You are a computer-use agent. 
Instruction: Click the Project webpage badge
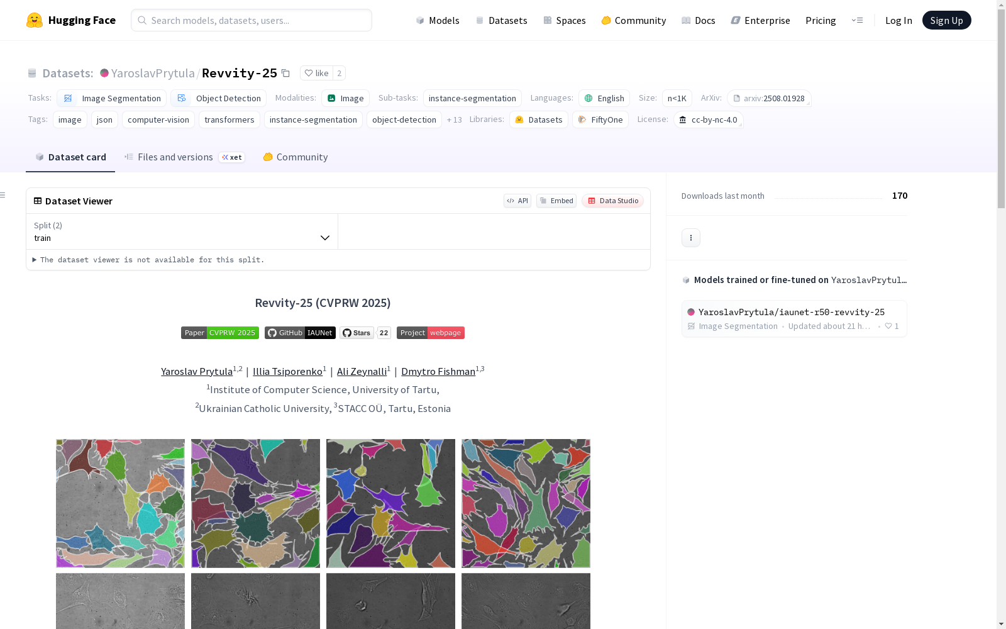(x=431, y=333)
